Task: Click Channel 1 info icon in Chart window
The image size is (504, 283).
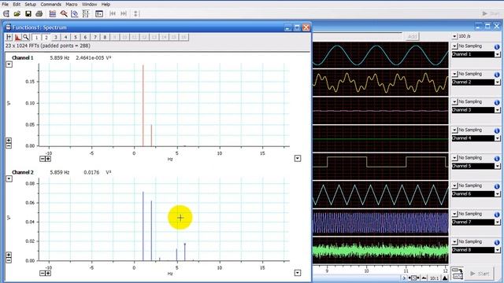Action: pyautogui.click(x=497, y=46)
